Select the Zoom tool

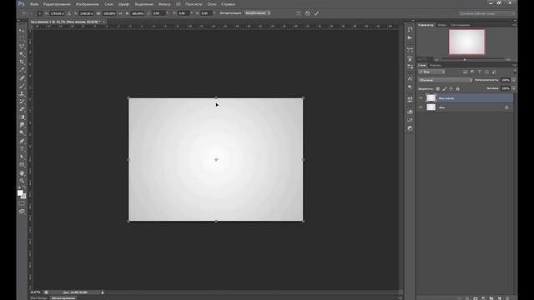22,182
